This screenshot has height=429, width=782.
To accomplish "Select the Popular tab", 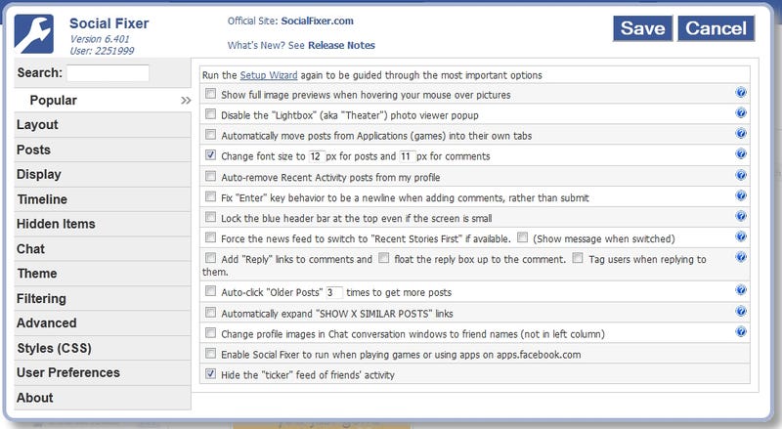I will pyautogui.click(x=103, y=101).
